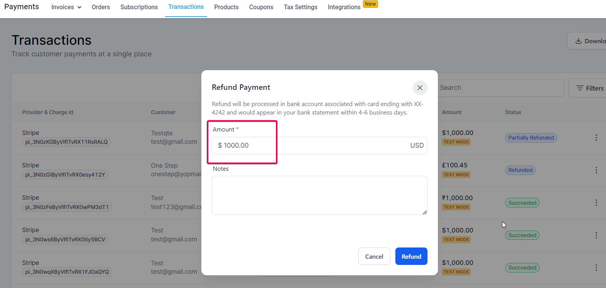
Task: Cancel the refund dialog
Action: [x=374, y=256]
